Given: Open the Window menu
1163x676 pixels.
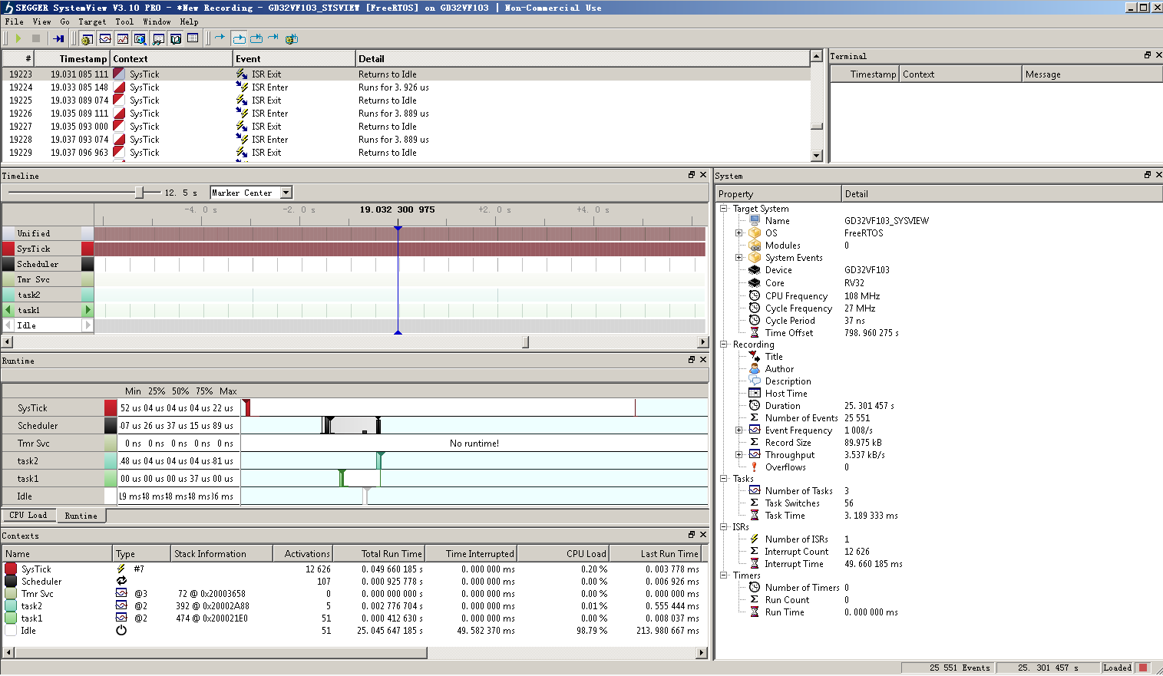Looking at the screenshot, I should pyautogui.click(x=157, y=21).
